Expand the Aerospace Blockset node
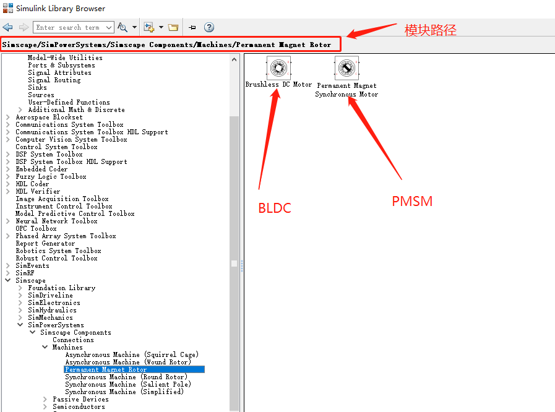Image resolution: width=555 pixels, height=412 pixels. 8,117
